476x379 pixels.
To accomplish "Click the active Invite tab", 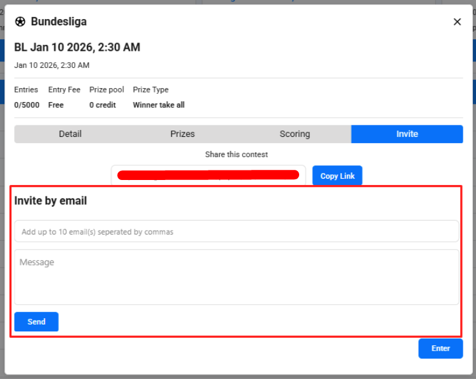I will click(x=407, y=134).
